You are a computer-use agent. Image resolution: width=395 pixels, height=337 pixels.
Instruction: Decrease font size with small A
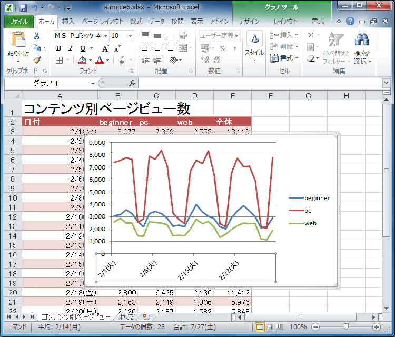[117, 48]
